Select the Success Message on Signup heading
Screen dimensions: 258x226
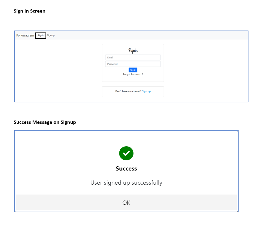[x=45, y=122]
